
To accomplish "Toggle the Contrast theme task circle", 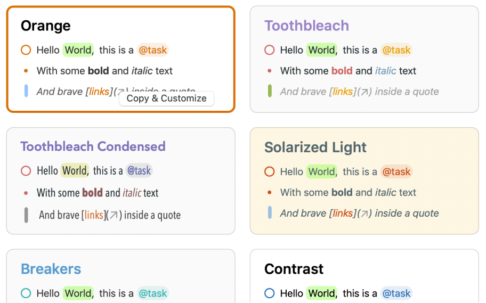I will (x=269, y=293).
